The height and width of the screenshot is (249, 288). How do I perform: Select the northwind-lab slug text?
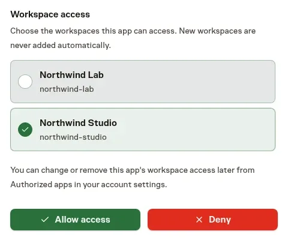point(67,89)
